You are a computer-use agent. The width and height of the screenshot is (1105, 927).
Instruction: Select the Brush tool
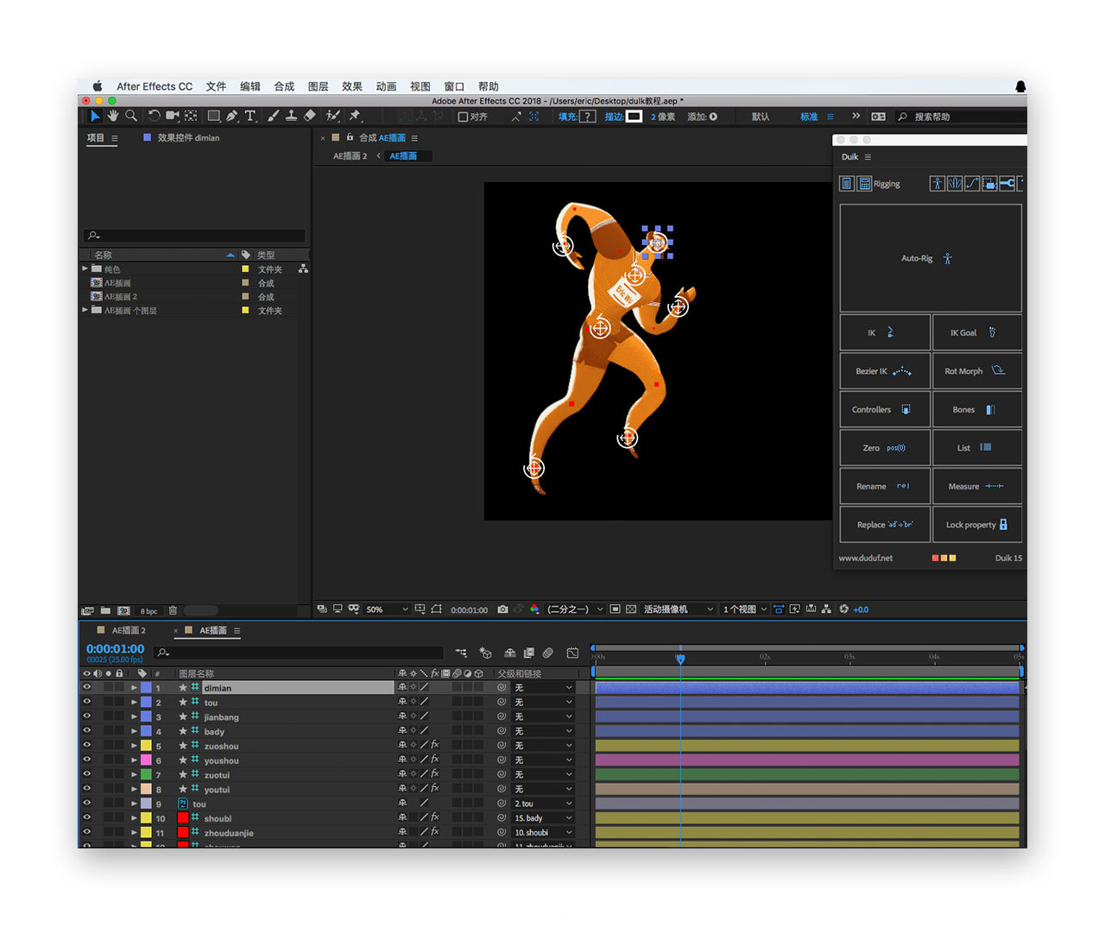pyautogui.click(x=273, y=116)
